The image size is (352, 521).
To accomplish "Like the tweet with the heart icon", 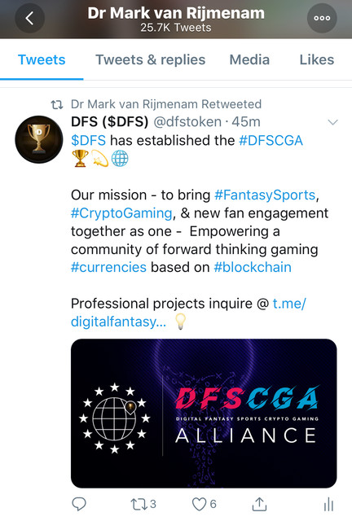I will click(205, 504).
